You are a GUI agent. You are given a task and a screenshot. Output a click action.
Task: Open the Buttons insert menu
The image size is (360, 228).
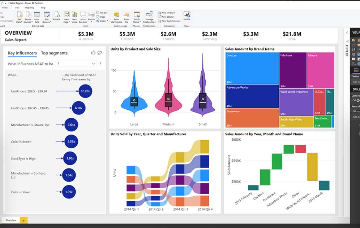[x=91, y=17]
